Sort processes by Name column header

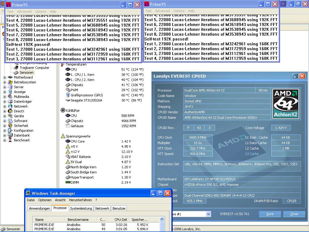[x=49, y=220]
